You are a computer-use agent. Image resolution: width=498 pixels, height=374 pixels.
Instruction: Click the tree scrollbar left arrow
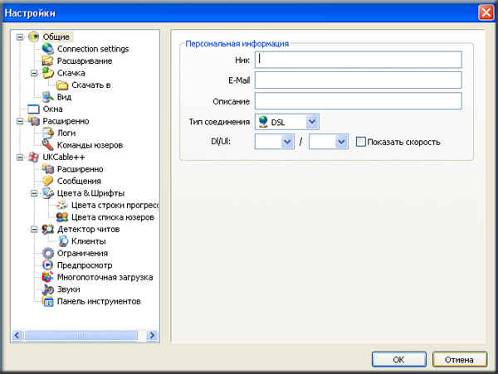(17, 335)
